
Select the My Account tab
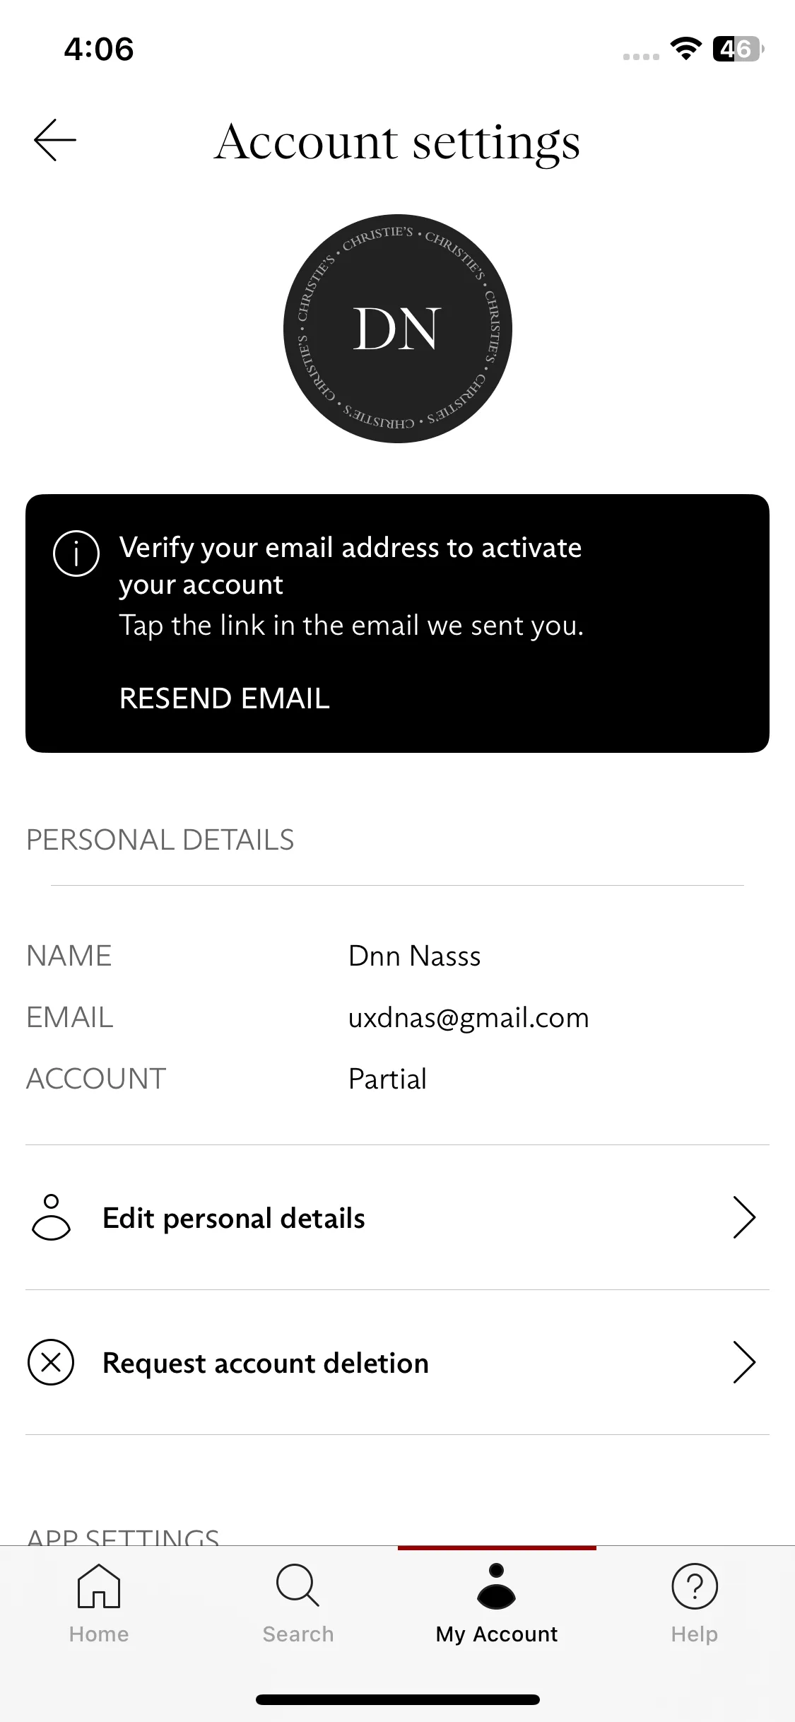[497, 1605]
